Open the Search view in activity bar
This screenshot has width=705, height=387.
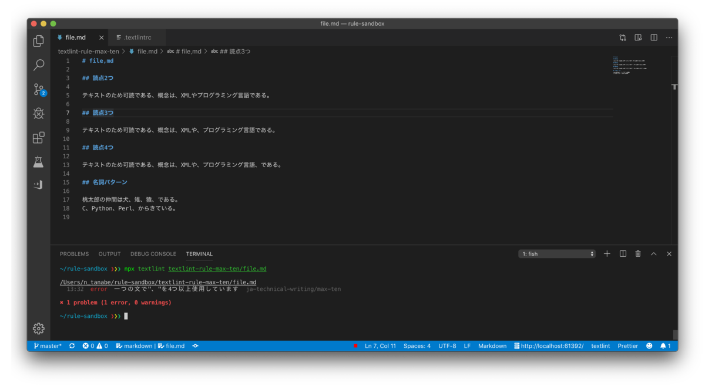click(x=39, y=65)
